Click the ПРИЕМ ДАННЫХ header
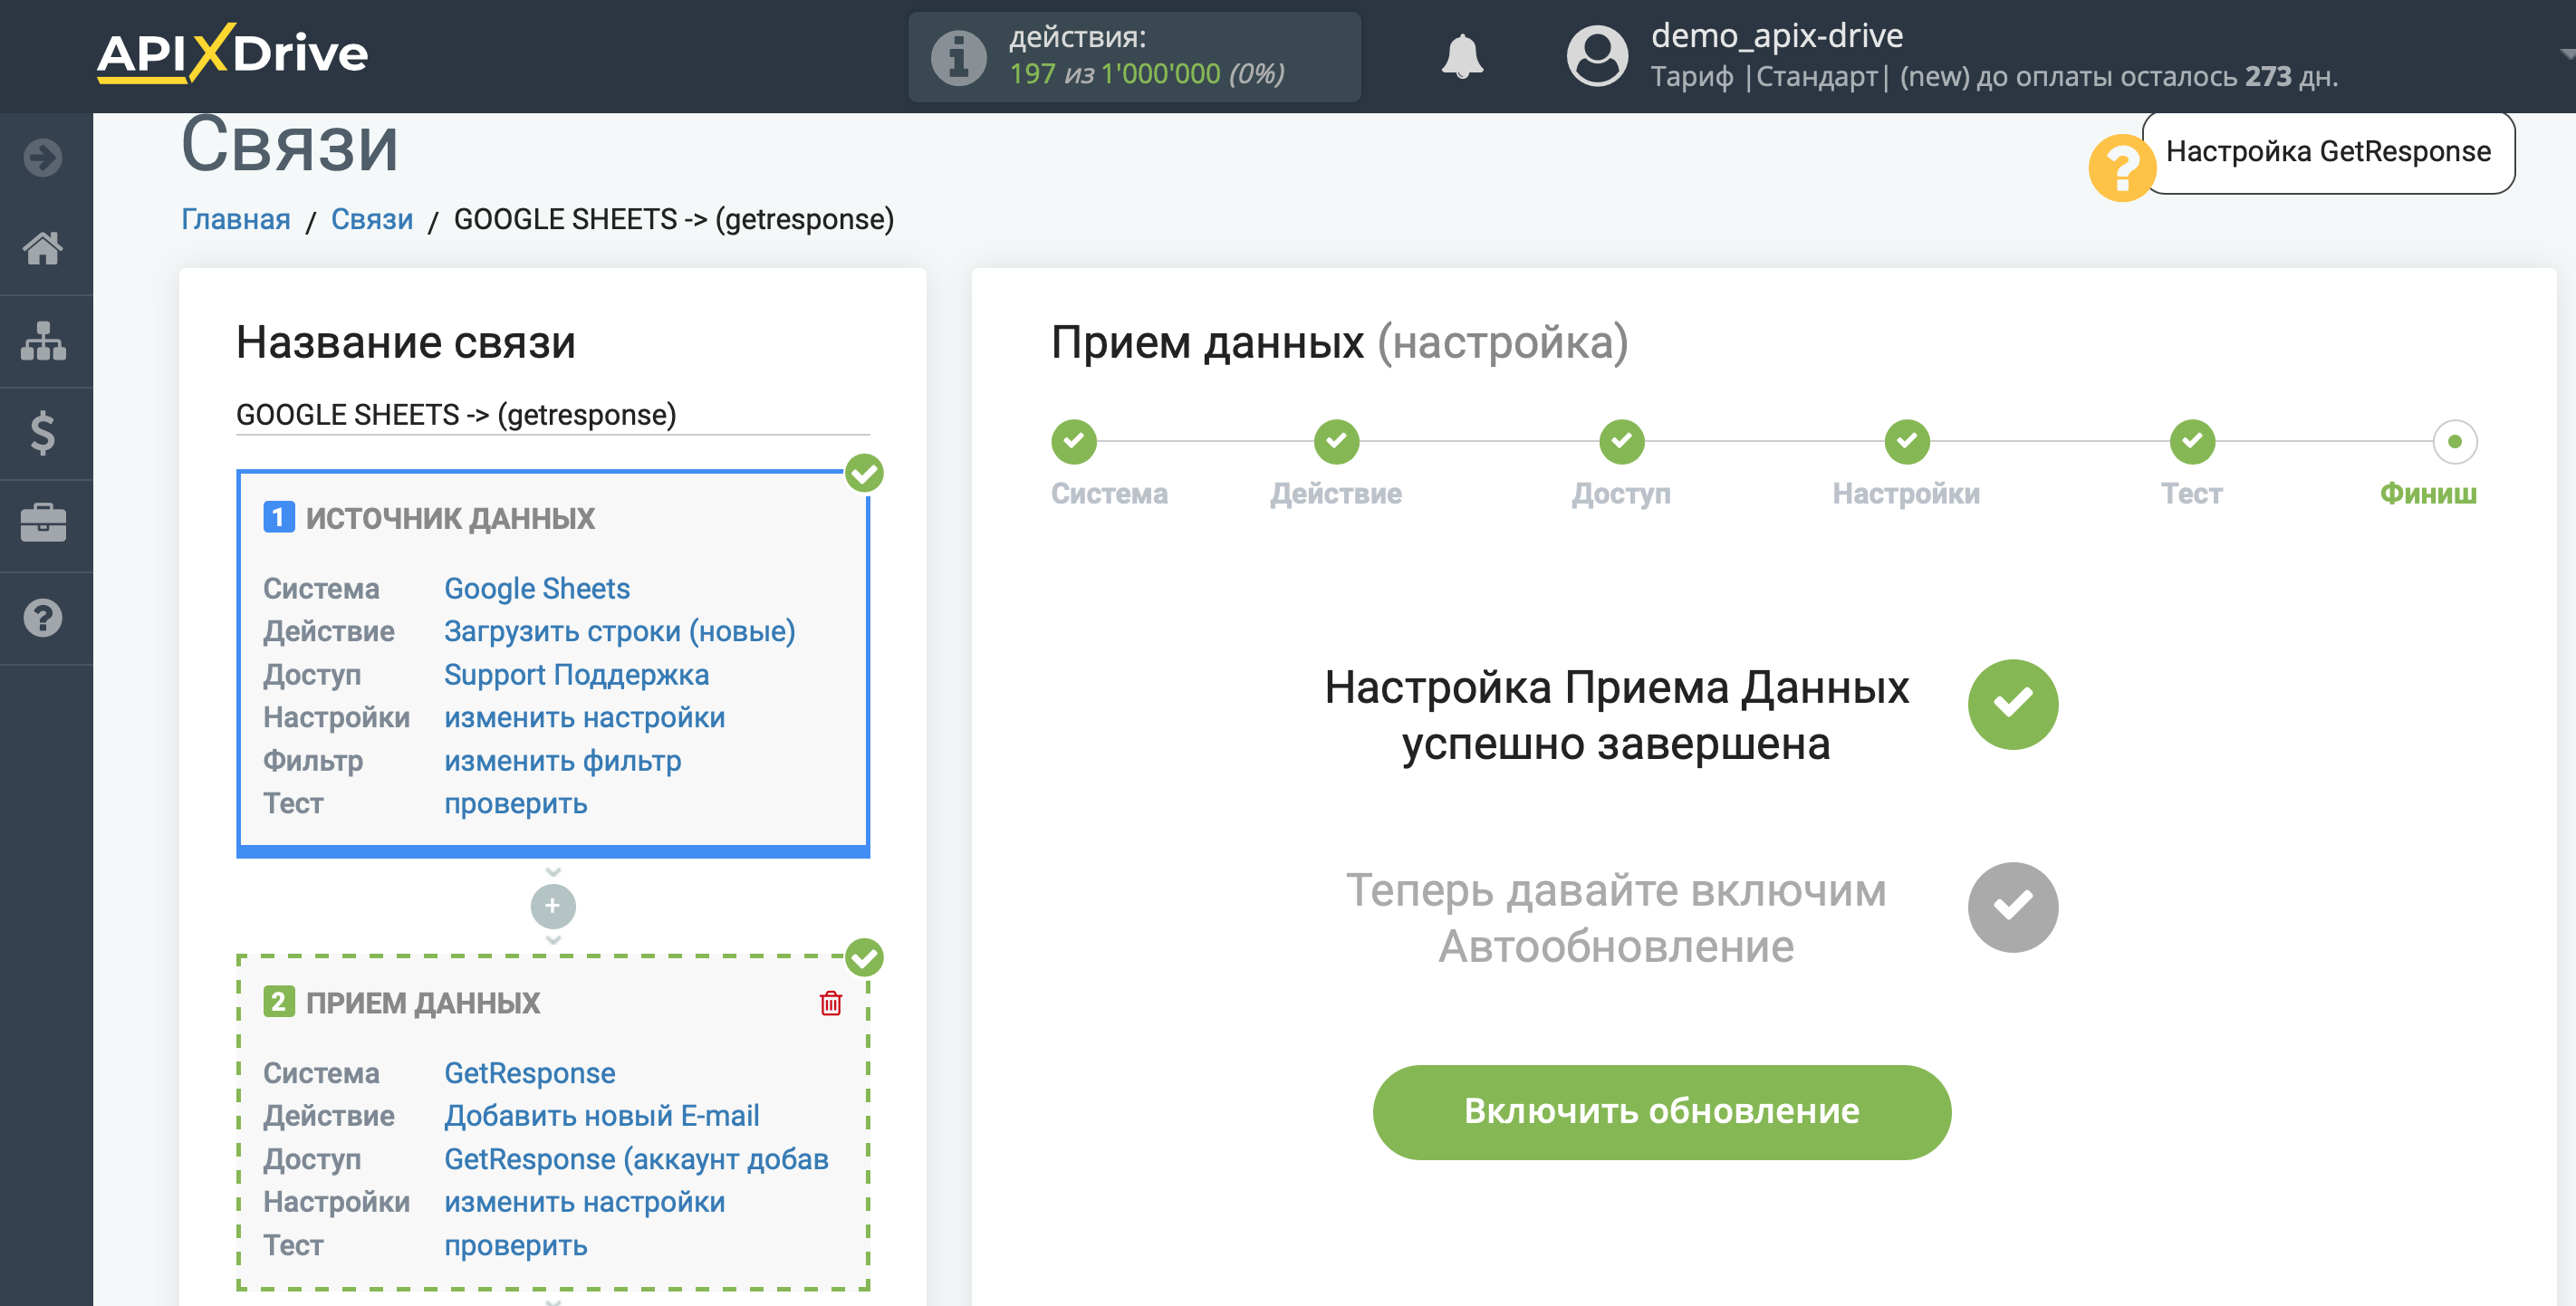 pyautogui.click(x=423, y=1002)
